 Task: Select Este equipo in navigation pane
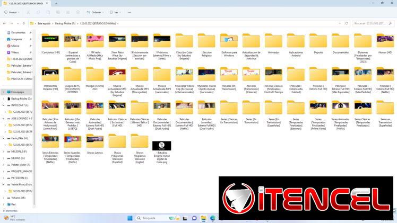tap(17, 92)
